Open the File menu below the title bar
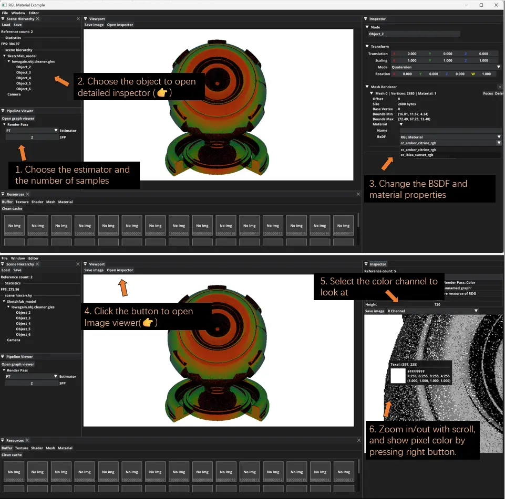Viewport: 505px width, 499px height. [x=5, y=13]
